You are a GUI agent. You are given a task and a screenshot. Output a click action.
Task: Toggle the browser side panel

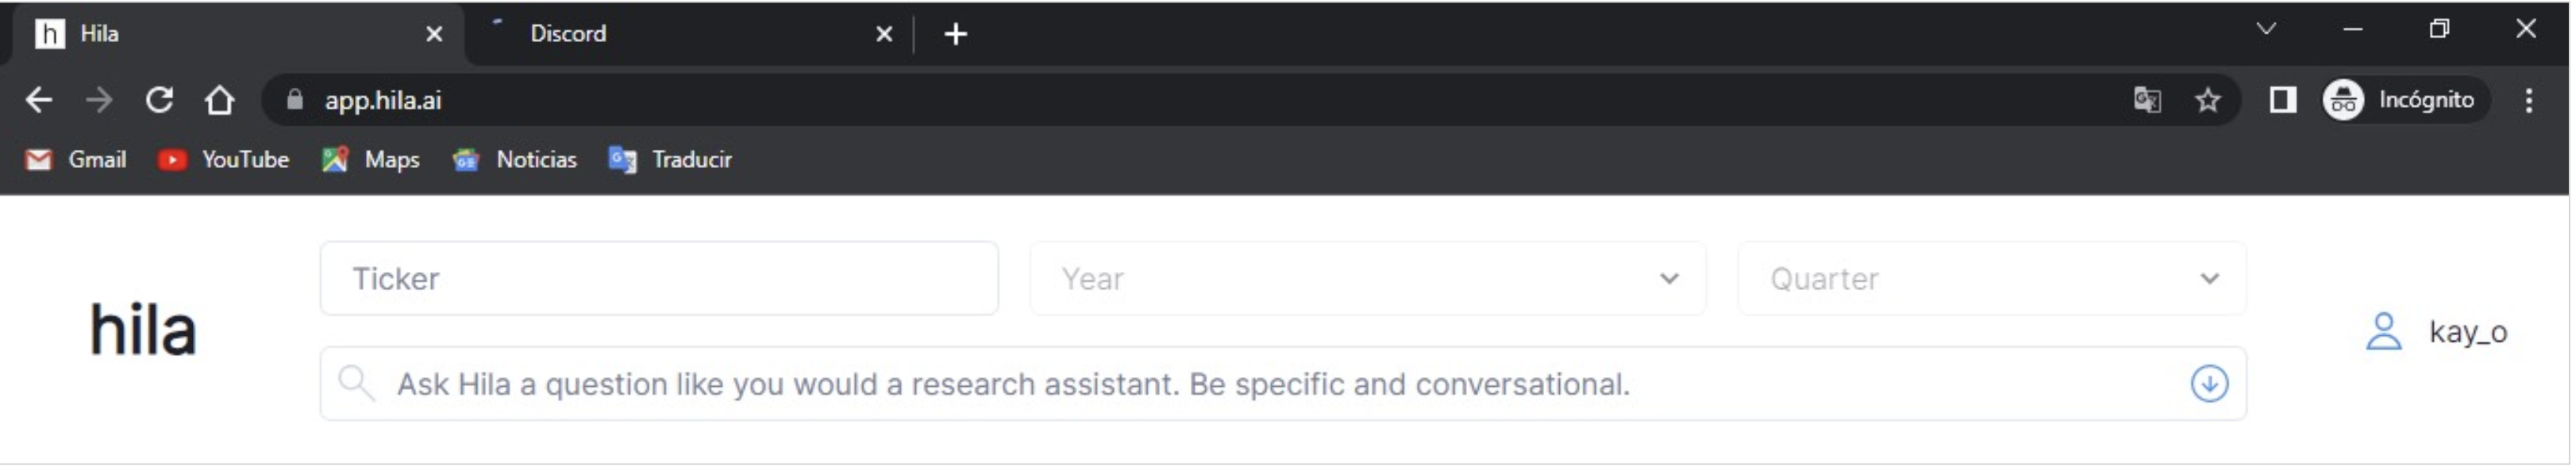(x=2281, y=100)
